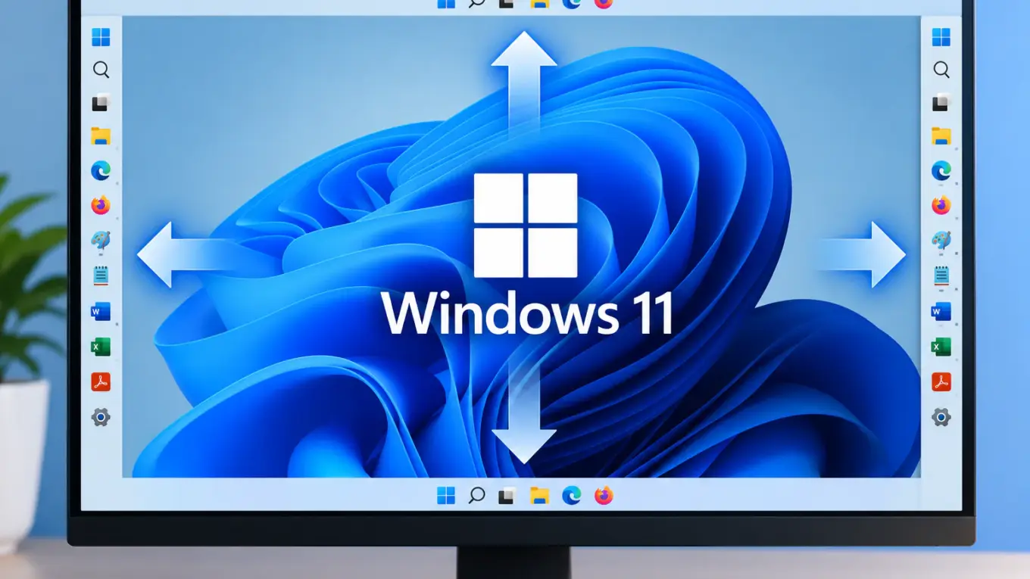This screenshot has width=1030, height=579.
Task: Launch Firefox from the bottom taskbar
Action: coord(604,496)
